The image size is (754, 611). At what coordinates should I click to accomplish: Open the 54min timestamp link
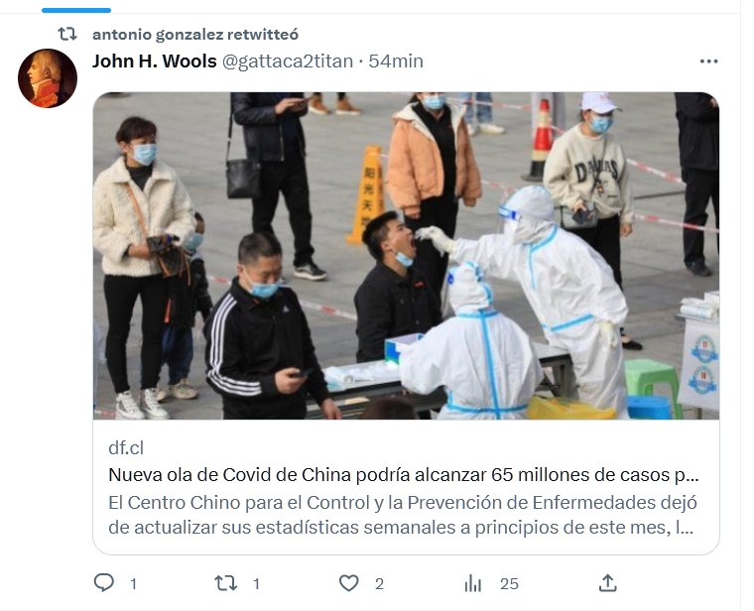[x=396, y=61]
